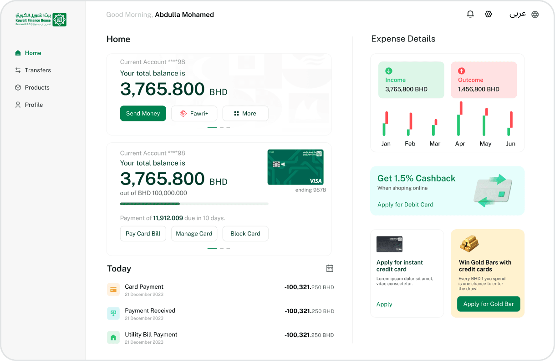The width and height of the screenshot is (555, 361).
Task: Select the Apr bar in expense chart
Action: [x=460, y=118]
